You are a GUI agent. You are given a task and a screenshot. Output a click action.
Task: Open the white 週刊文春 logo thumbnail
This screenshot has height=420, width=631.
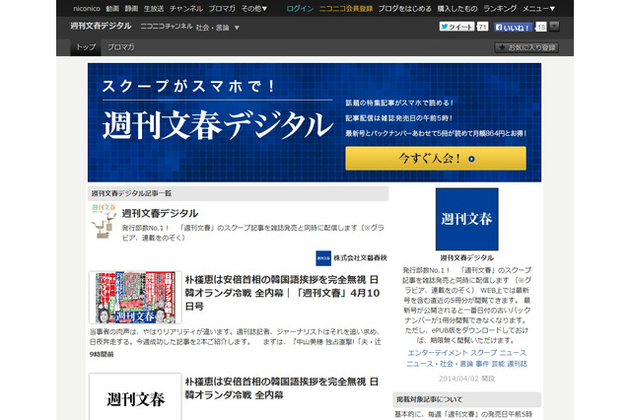coord(135,397)
